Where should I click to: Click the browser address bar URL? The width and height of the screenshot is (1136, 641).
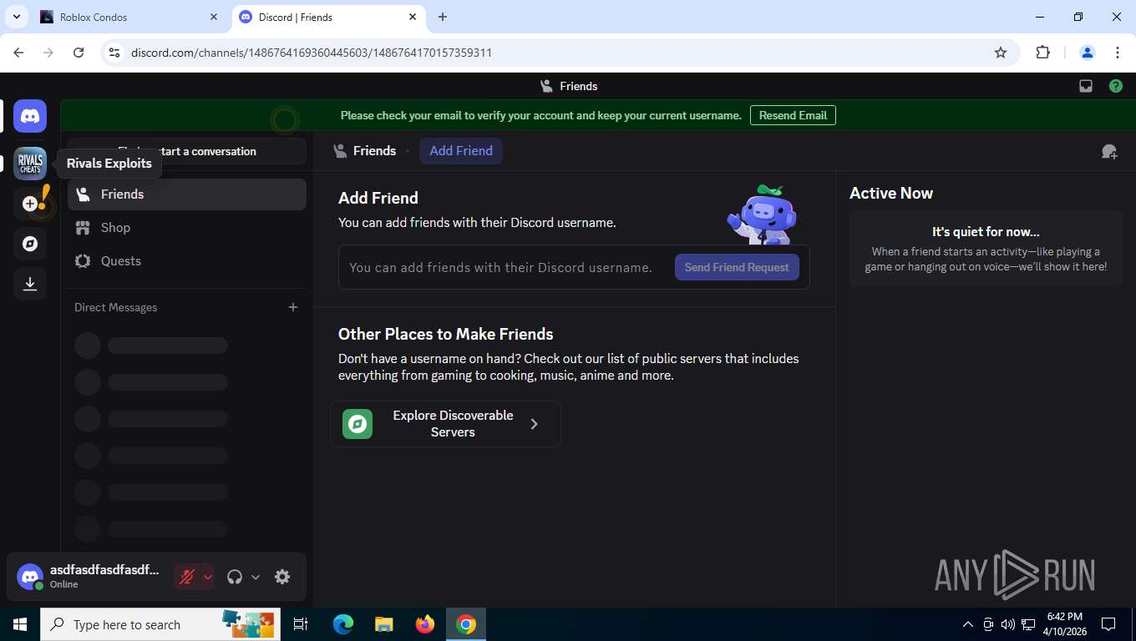pyautogui.click(x=312, y=53)
